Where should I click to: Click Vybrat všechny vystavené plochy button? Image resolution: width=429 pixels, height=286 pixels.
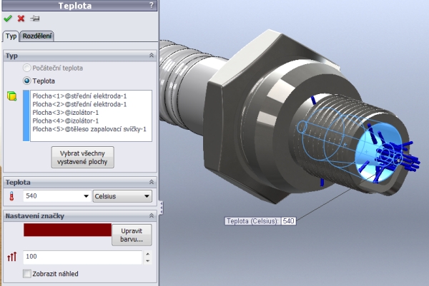(x=83, y=158)
